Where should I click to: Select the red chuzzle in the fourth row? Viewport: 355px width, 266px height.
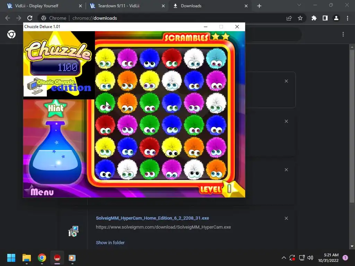[105, 125]
